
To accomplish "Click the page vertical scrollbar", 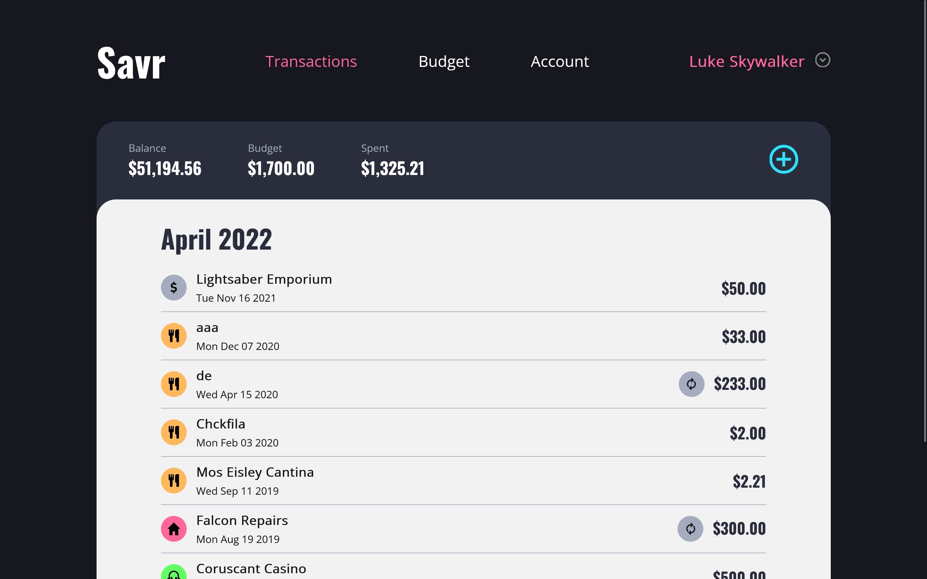I will (925, 221).
